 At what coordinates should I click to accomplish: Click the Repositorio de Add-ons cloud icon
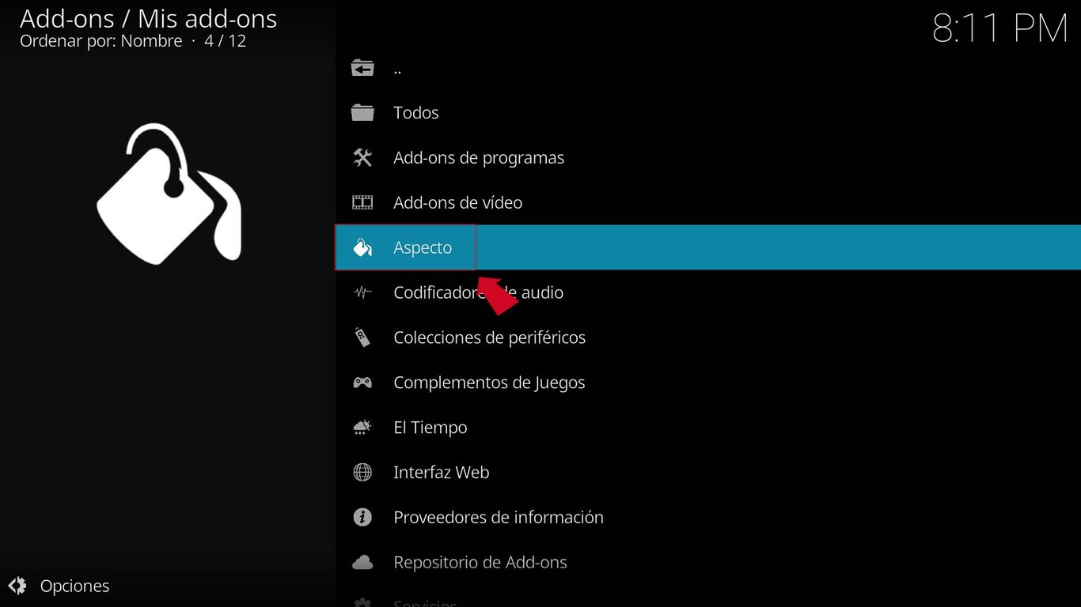click(362, 562)
